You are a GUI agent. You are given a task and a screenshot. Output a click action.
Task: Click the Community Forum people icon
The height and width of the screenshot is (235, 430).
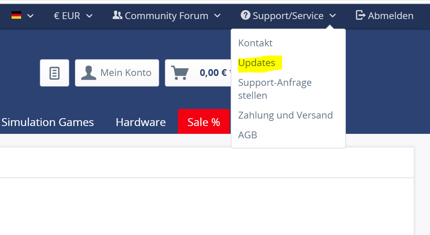(x=117, y=15)
